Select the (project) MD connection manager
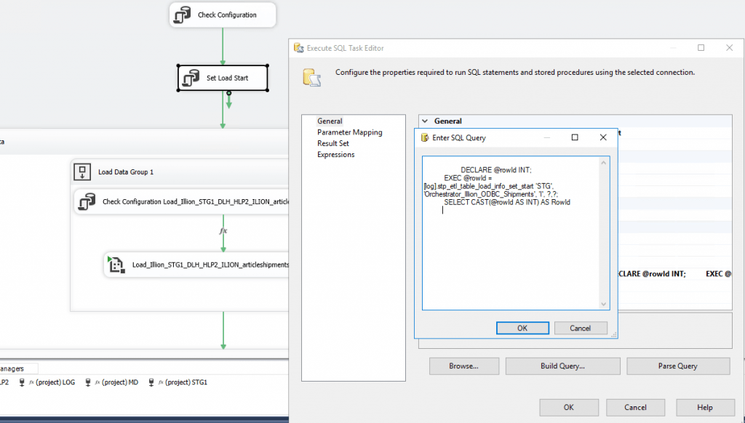Viewport: 745px width, 423px height. click(111, 382)
